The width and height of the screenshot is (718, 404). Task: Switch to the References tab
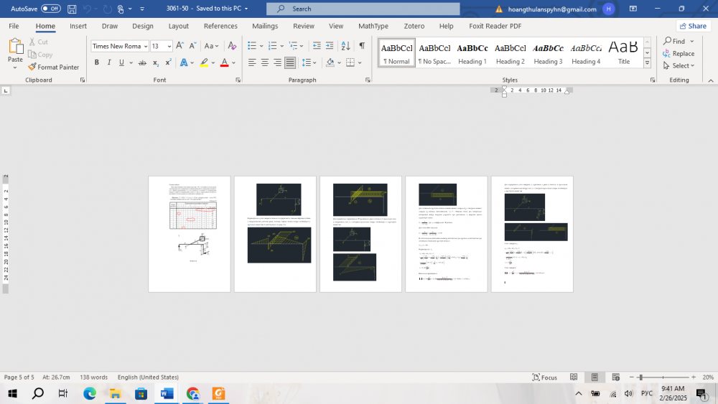(220, 26)
